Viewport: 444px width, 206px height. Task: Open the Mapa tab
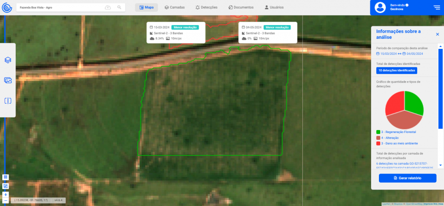point(147,7)
